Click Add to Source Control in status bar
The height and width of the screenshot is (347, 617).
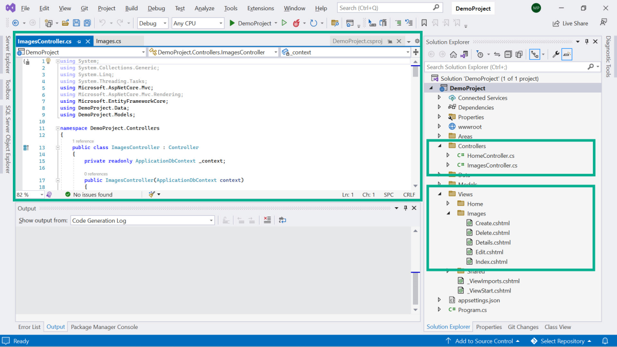pos(483,341)
